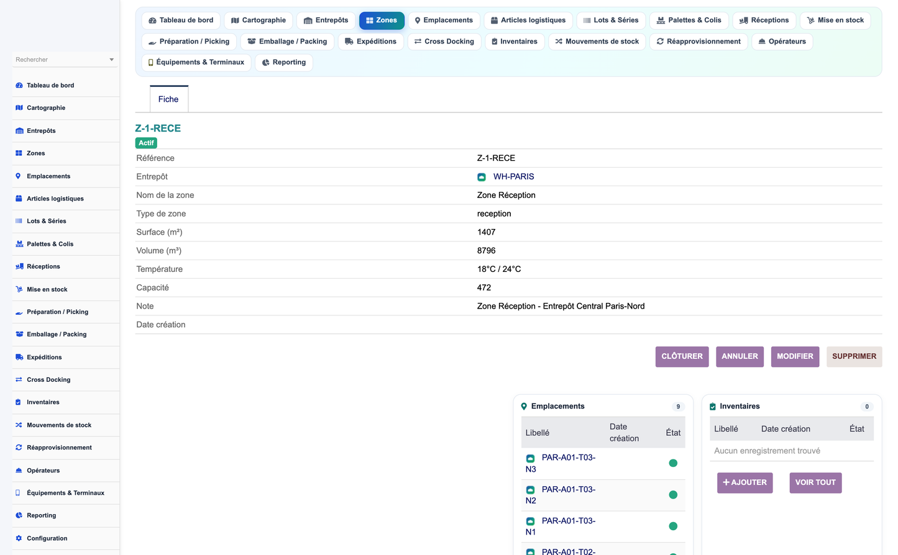Open Articles logistiques in top menu

[528, 20]
